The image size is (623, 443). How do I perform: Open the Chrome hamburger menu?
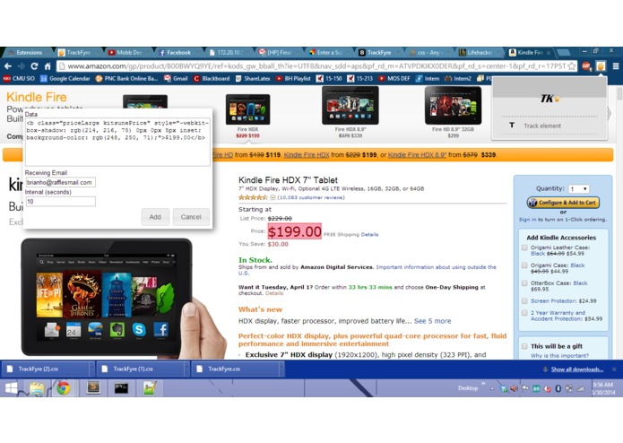pos(616,66)
